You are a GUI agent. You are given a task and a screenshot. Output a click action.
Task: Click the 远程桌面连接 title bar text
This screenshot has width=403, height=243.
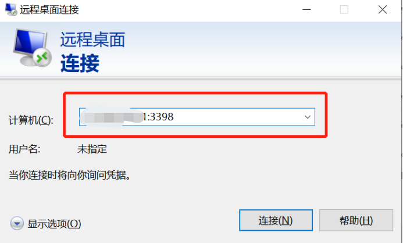point(49,10)
